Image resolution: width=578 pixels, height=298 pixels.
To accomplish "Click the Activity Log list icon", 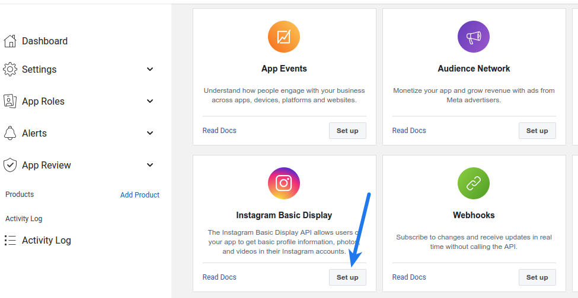I will click(10, 240).
